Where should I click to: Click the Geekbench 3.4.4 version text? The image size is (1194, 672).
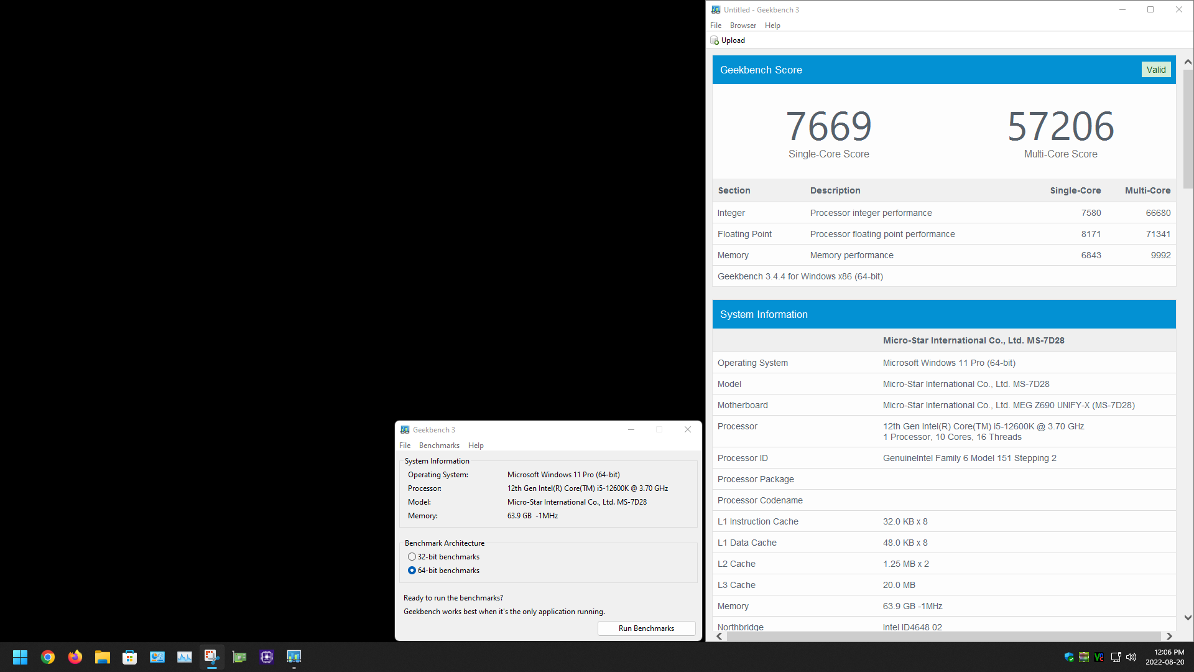point(800,276)
